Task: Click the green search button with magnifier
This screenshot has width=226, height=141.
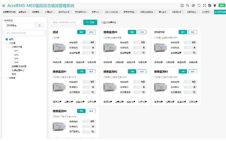Action: tap(90, 22)
